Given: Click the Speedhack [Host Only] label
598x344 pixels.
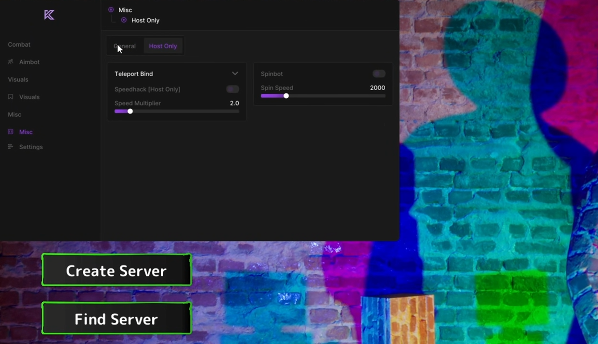Looking at the screenshot, I should [x=147, y=89].
